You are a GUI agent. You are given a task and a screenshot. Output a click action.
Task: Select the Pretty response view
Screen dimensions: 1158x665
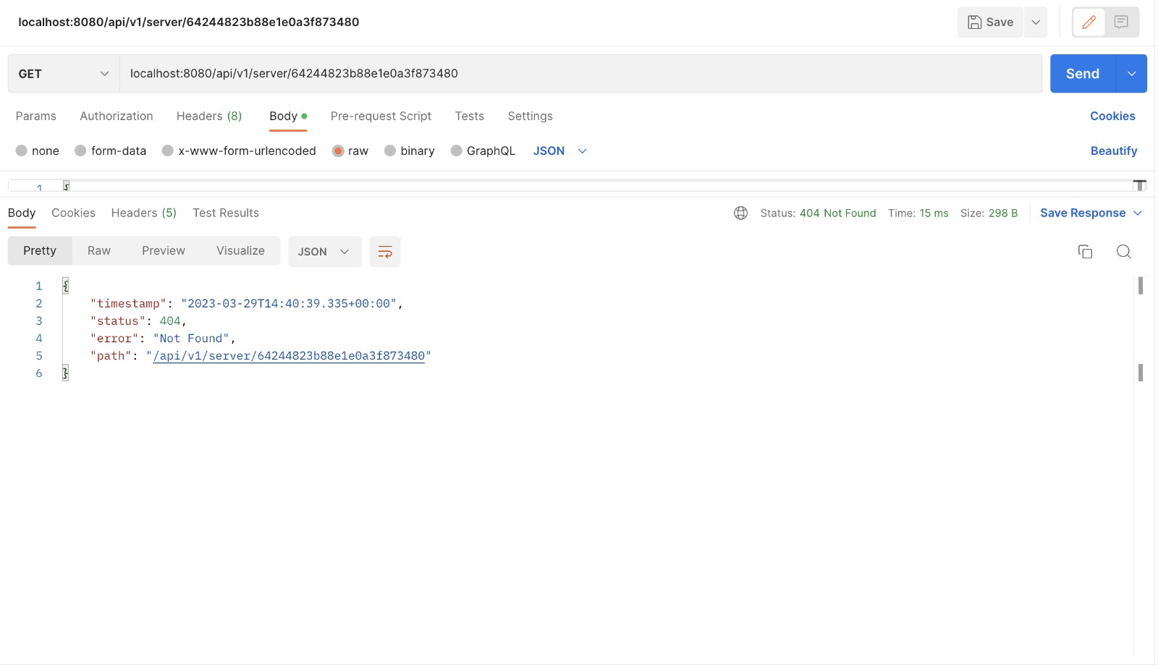click(x=40, y=251)
